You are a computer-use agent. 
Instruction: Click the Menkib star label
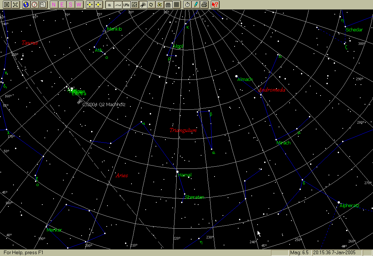tap(114, 29)
